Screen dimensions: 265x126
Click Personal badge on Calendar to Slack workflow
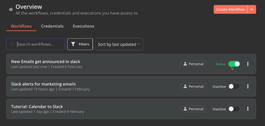(x=193, y=109)
